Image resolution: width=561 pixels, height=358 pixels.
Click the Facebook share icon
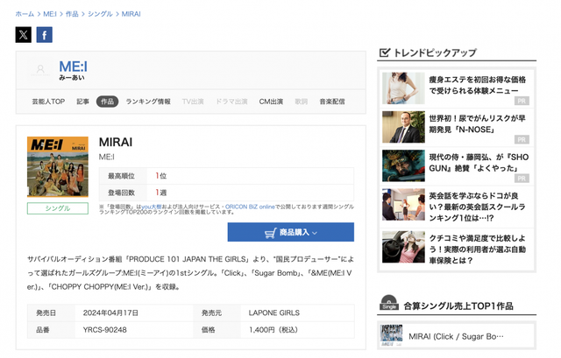point(44,35)
